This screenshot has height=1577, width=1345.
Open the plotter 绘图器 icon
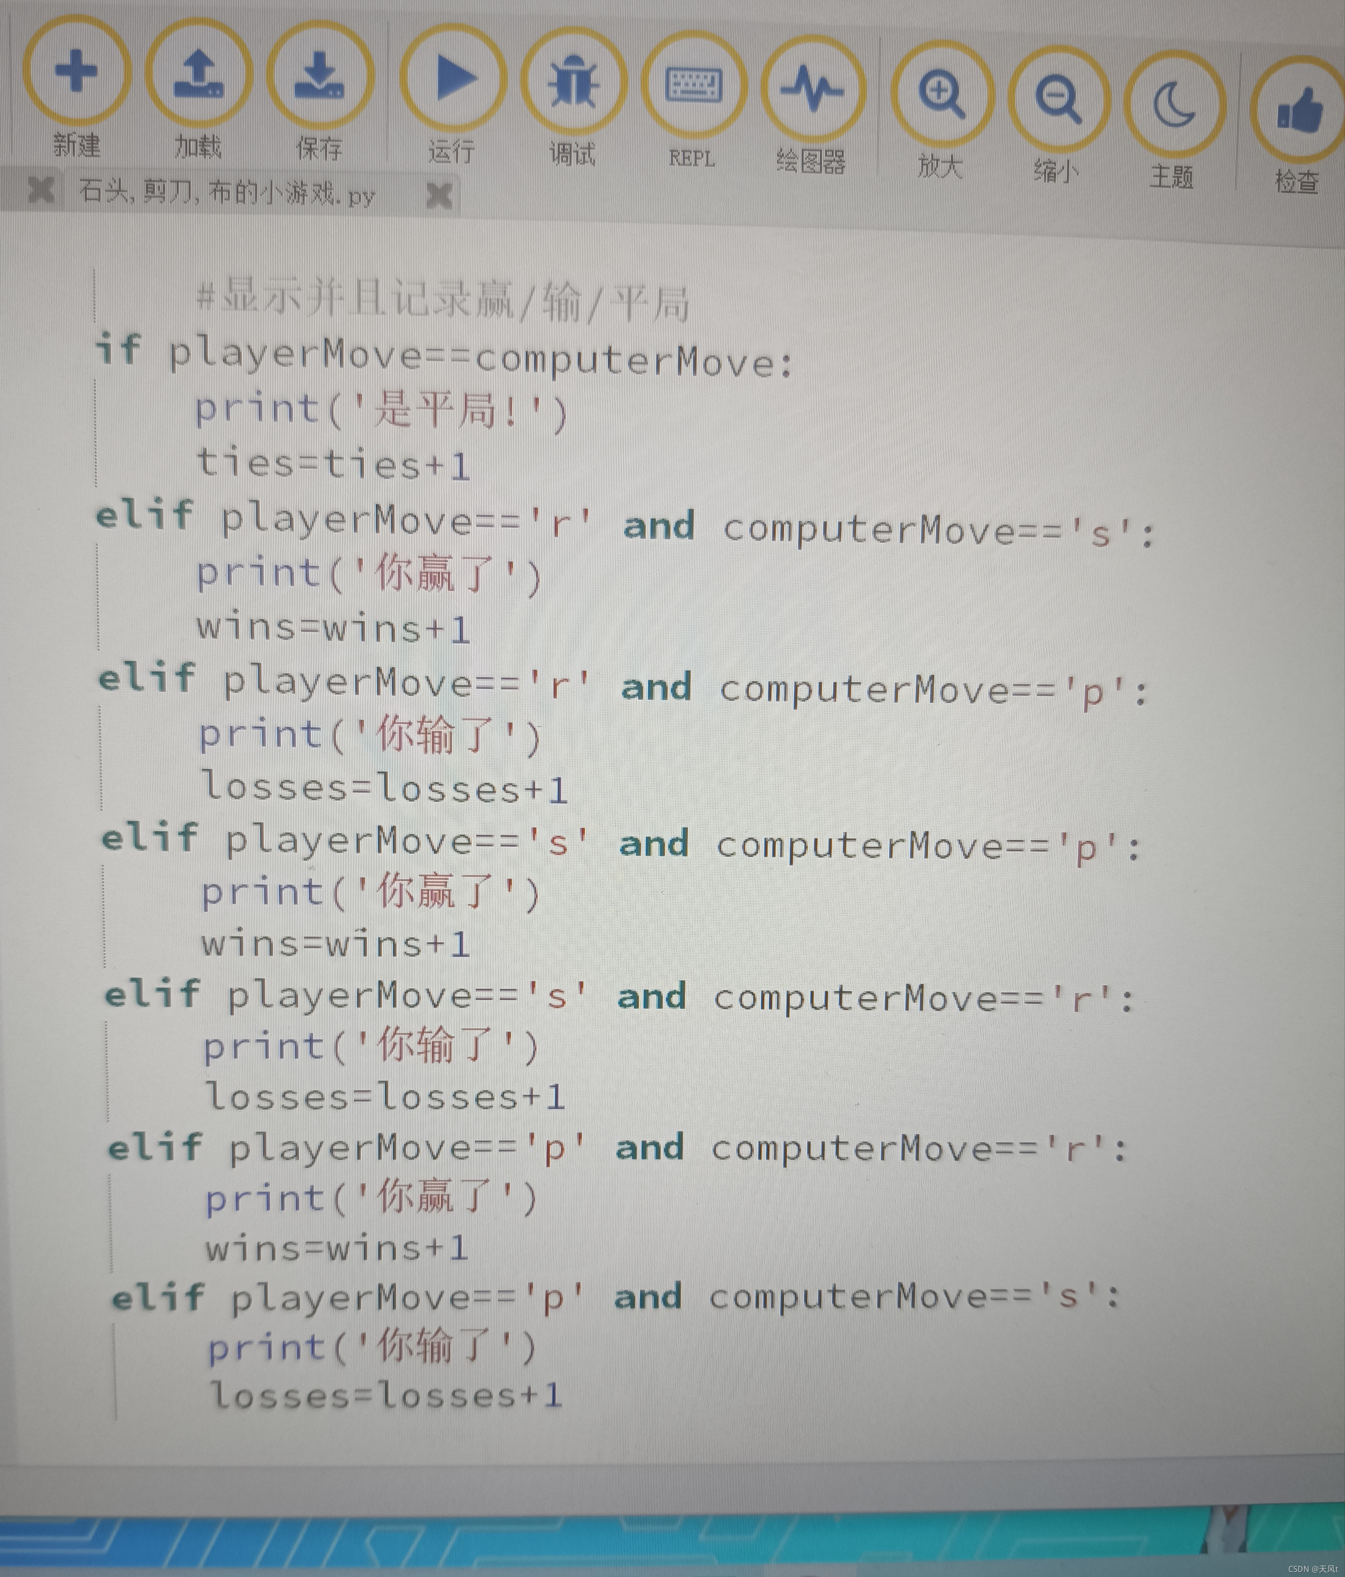[814, 90]
